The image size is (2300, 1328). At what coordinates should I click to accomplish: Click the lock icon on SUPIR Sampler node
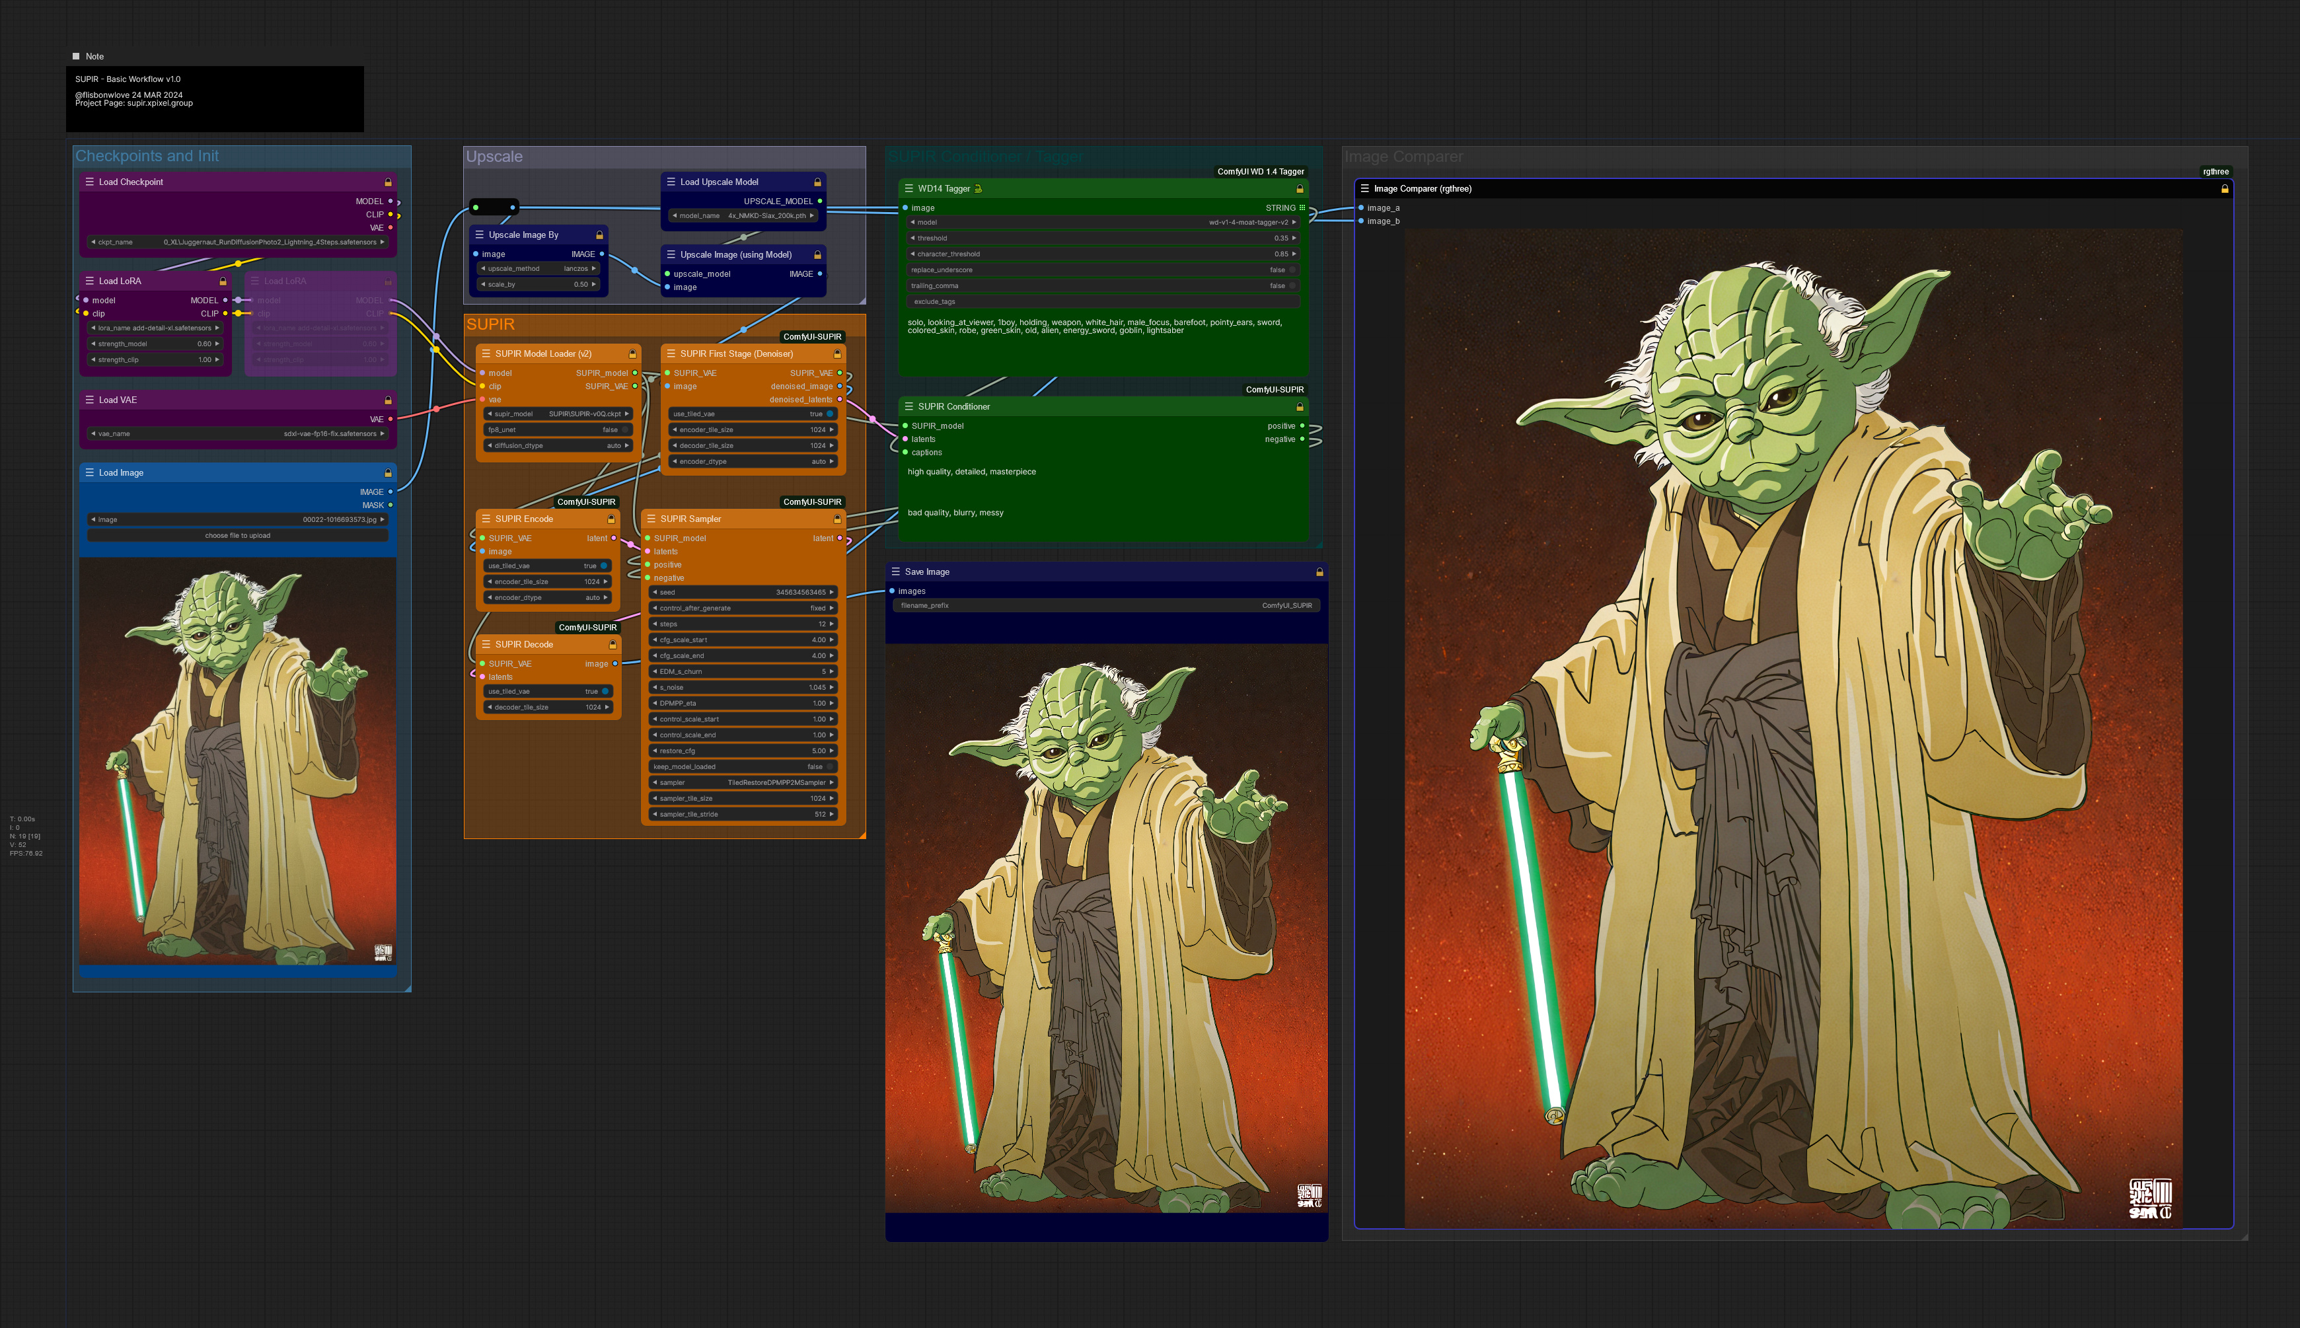[837, 519]
